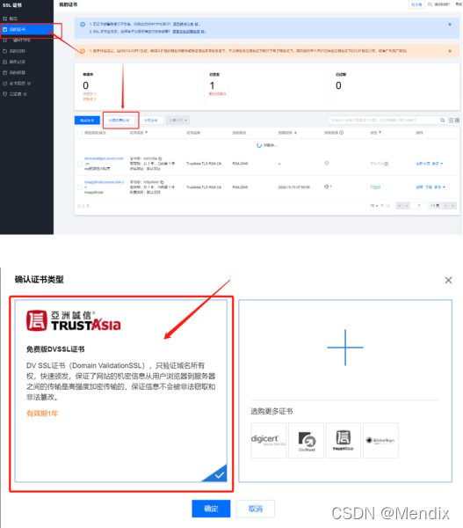Expand 更多 dropdown in the second row
The image size is (463, 528).
point(440,187)
